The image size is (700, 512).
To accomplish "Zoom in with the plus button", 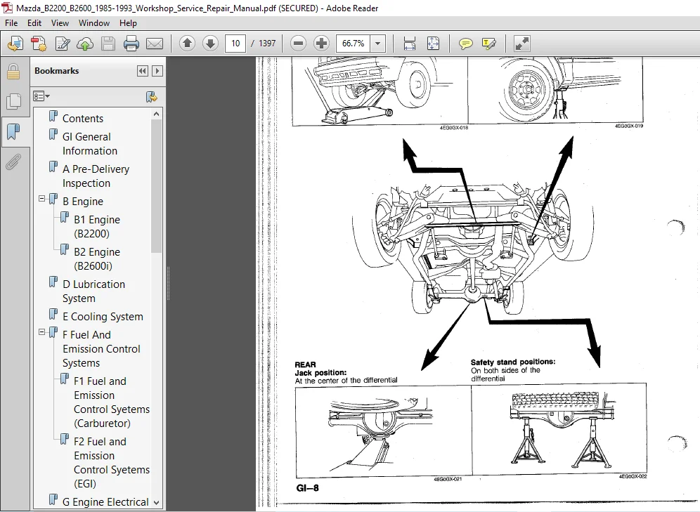I will click(x=321, y=44).
